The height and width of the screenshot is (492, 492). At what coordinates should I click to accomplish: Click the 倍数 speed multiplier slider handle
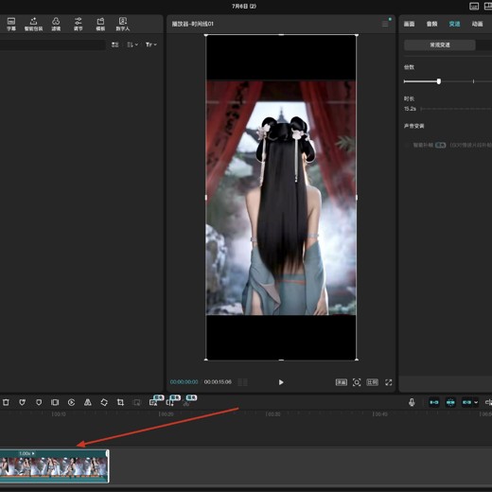(x=439, y=81)
